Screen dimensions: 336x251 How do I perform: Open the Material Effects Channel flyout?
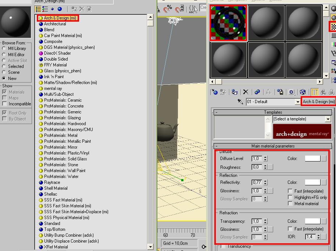[x=292, y=92]
